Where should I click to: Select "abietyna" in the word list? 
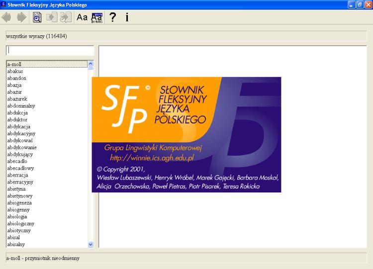(47, 189)
